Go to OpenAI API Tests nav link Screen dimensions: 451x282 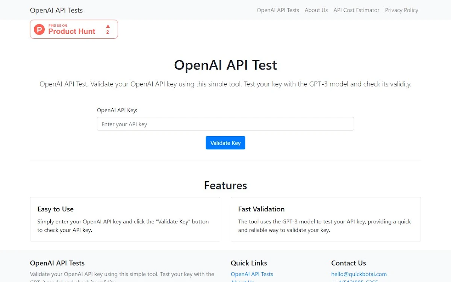click(278, 10)
